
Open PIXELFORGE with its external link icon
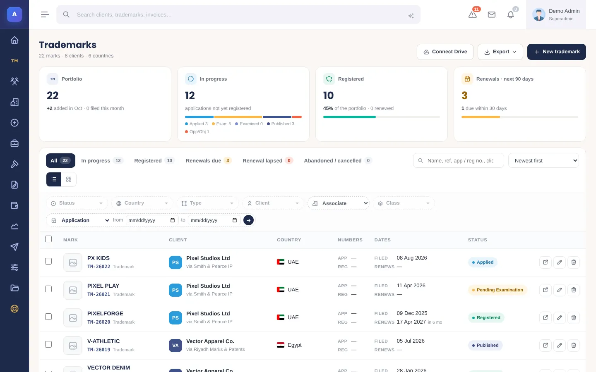tap(546, 317)
